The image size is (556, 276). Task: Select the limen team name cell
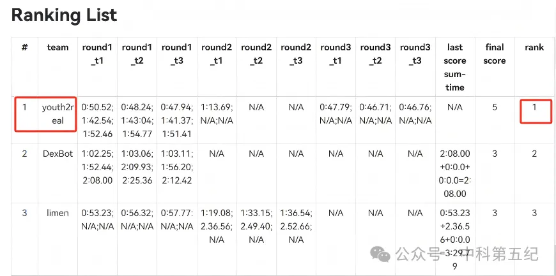58,214
